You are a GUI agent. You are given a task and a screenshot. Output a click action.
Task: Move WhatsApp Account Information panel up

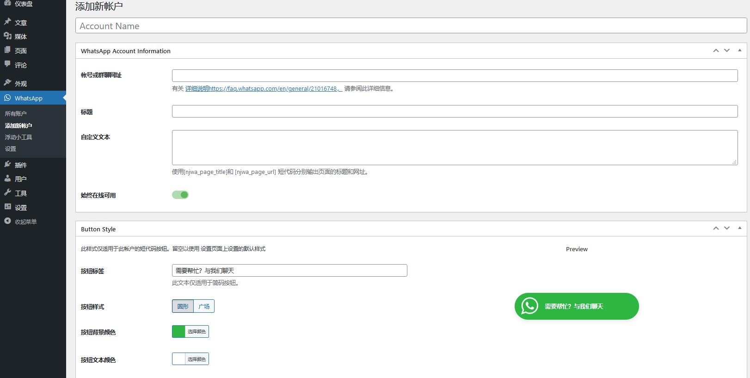pos(716,50)
